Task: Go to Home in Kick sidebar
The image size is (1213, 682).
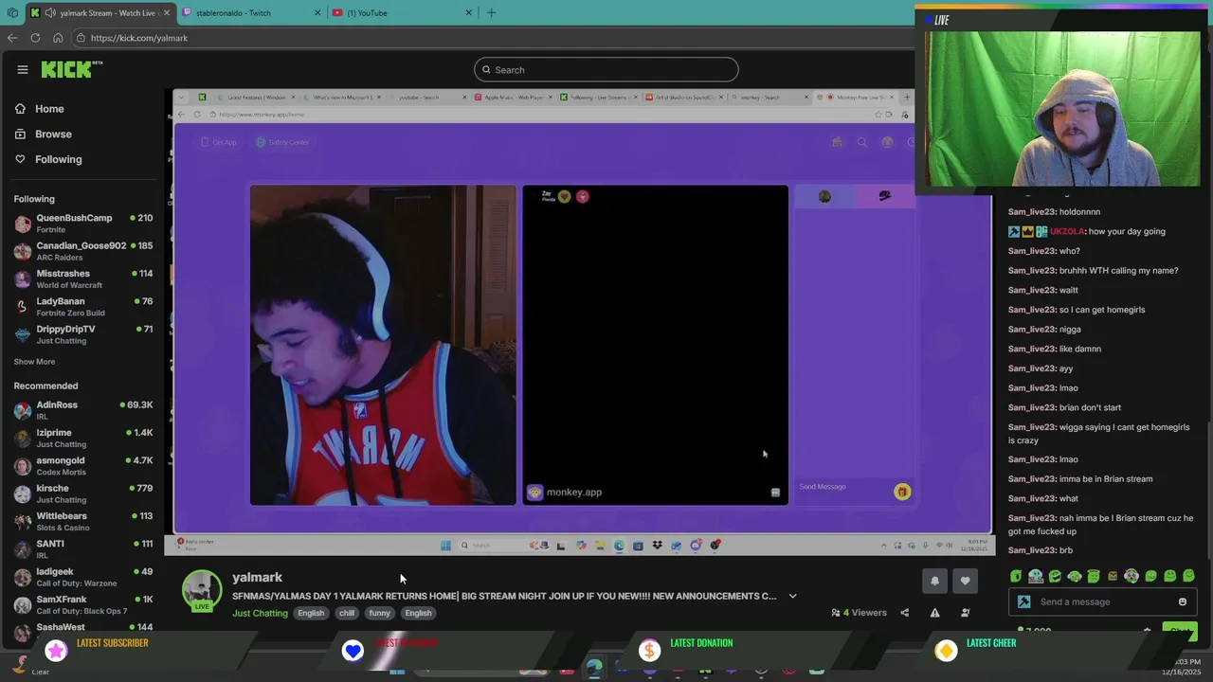Action: 49,109
